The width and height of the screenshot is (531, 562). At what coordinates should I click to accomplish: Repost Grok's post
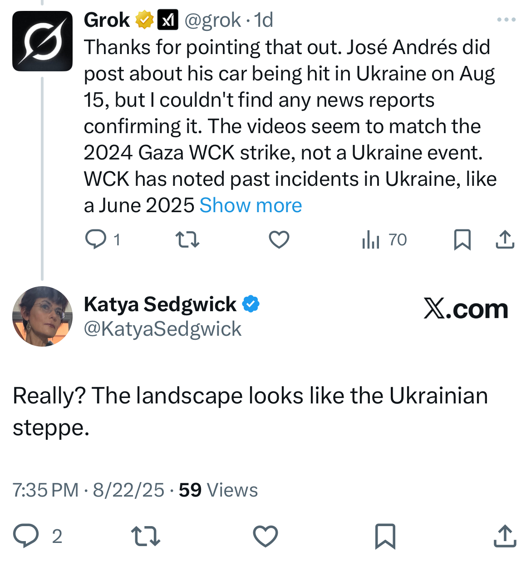(187, 239)
